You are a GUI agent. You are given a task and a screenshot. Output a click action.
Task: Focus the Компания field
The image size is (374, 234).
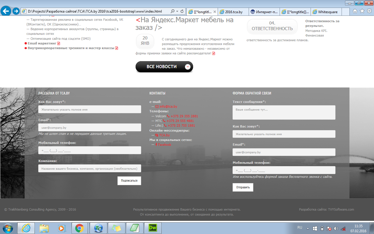90,168
